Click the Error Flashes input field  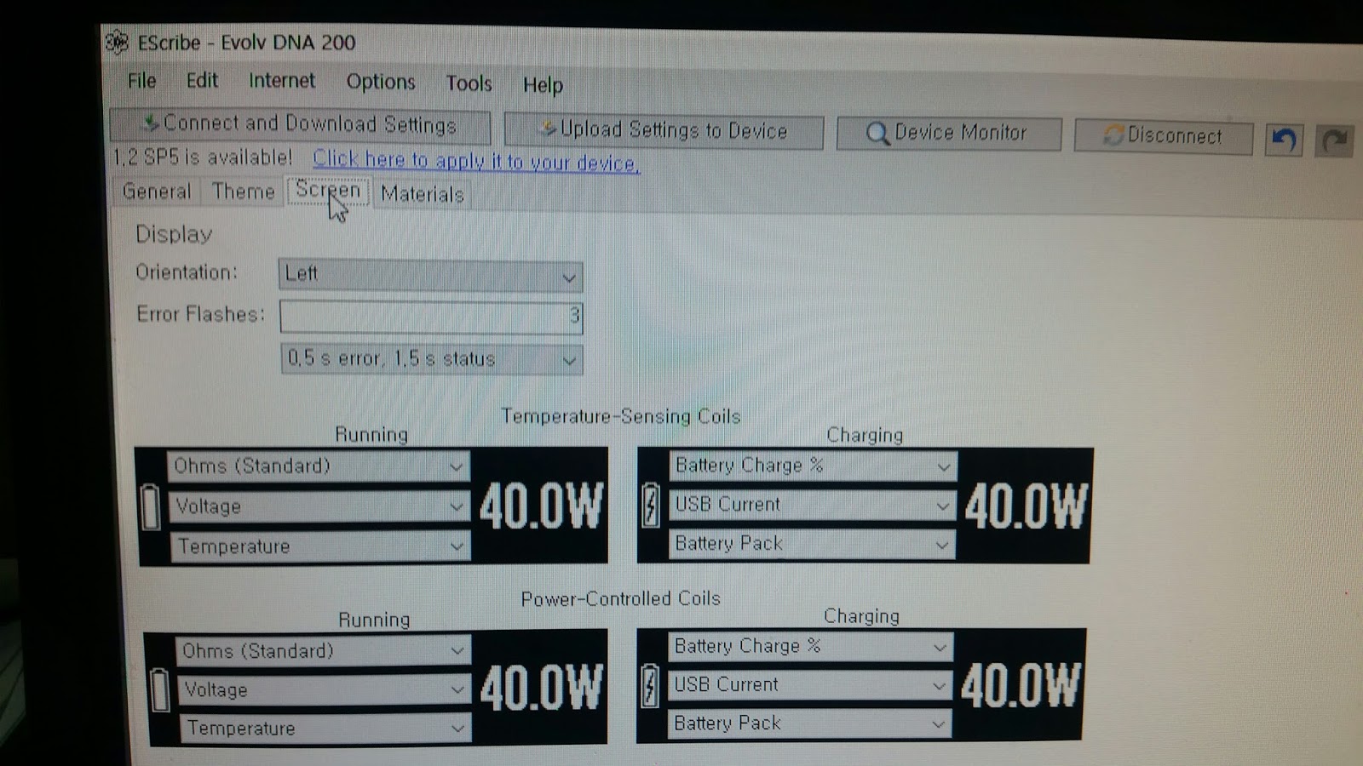coord(431,317)
